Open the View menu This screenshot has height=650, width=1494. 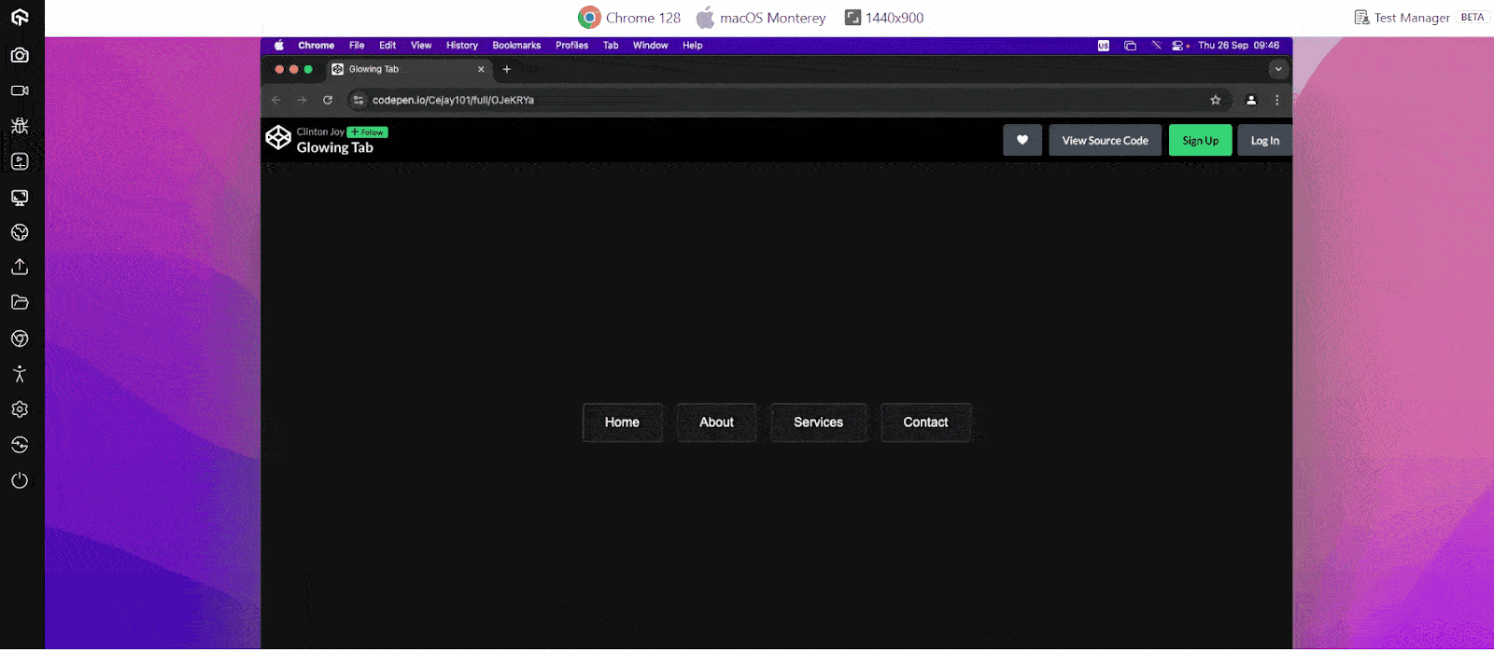[x=421, y=45]
